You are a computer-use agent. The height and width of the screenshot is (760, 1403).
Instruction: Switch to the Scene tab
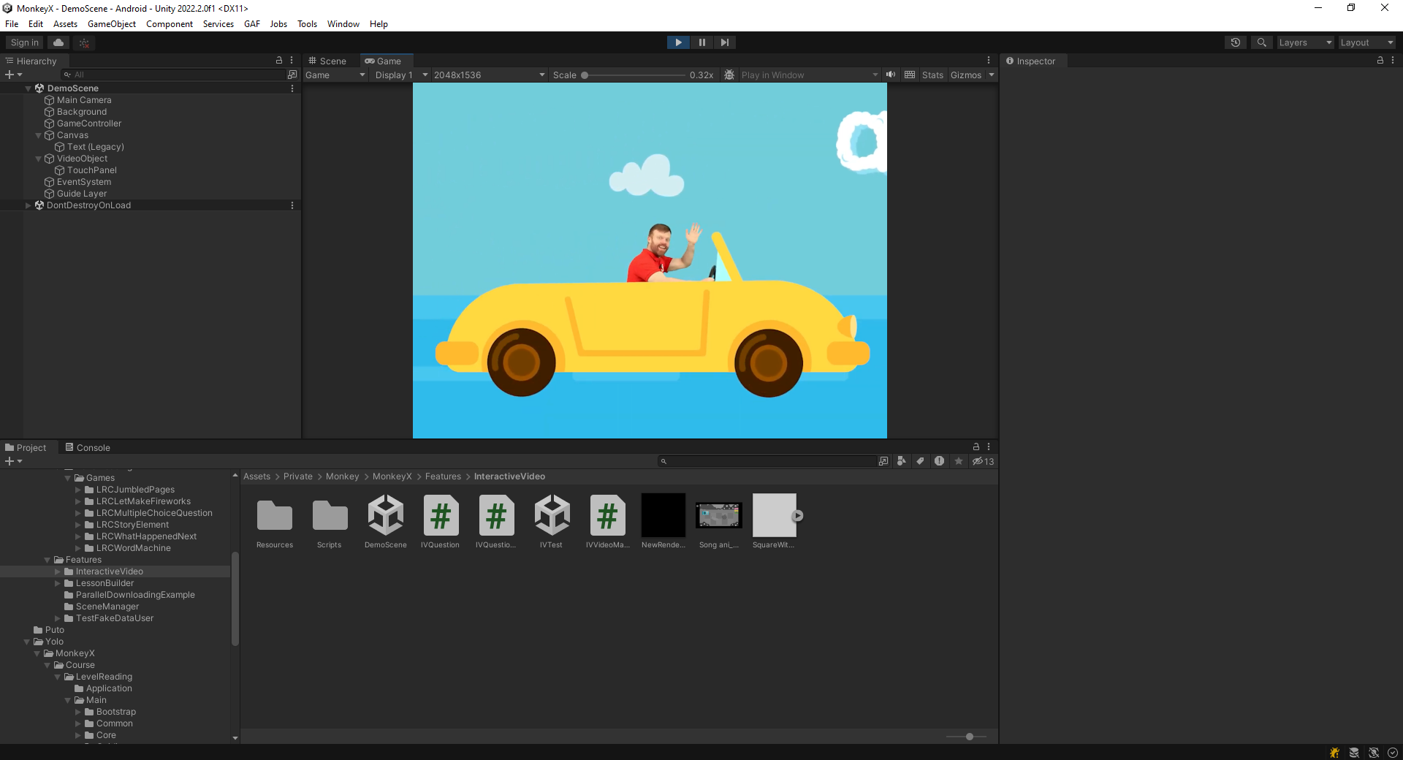point(327,61)
